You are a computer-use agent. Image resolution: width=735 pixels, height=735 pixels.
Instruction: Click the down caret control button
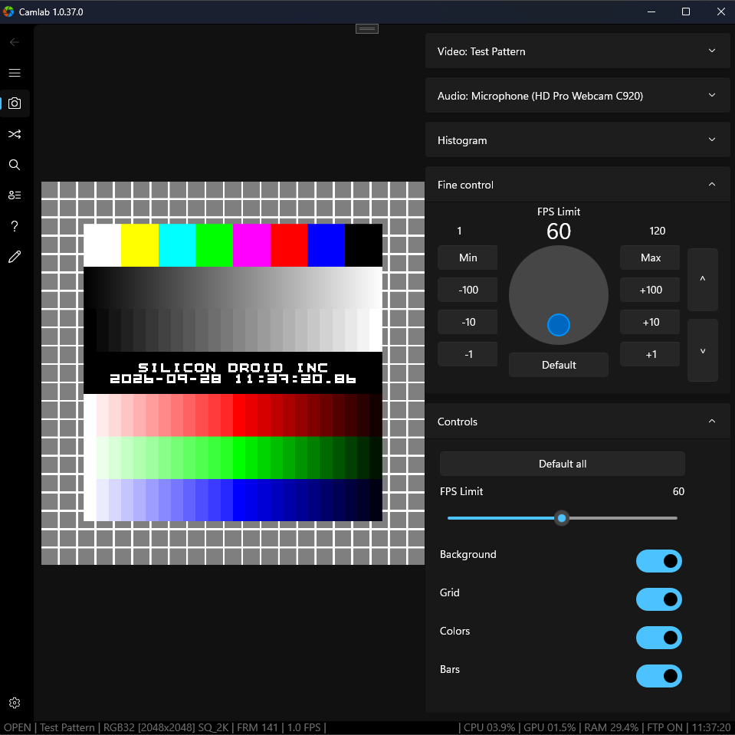click(703, 350)
